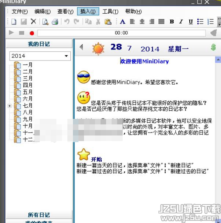Select the 四月 folder
Image resolution: width=221 pixels, height=223 pixels.
coord(24,85)
